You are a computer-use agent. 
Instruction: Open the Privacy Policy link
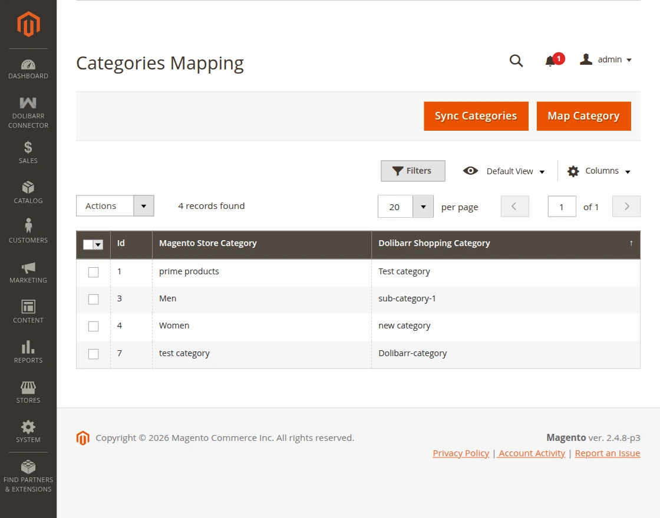coord(460,453)
